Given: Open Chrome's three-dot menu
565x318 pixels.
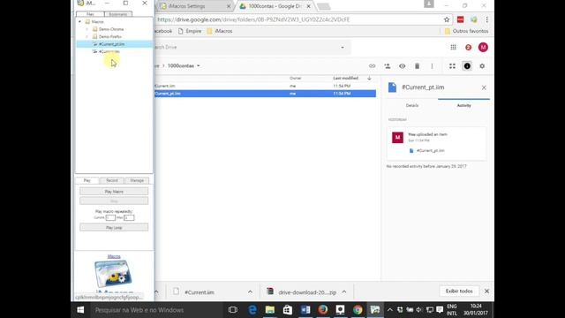Looking at the screenshot, I should 486,19.
